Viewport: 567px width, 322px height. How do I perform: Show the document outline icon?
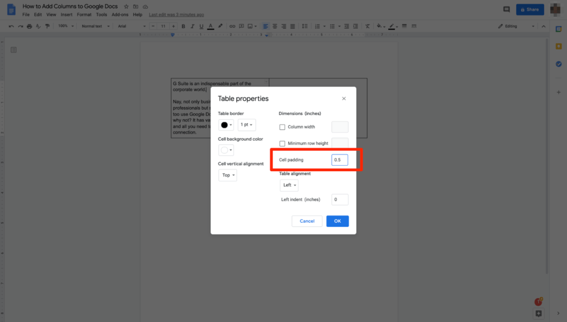[13, 50]
